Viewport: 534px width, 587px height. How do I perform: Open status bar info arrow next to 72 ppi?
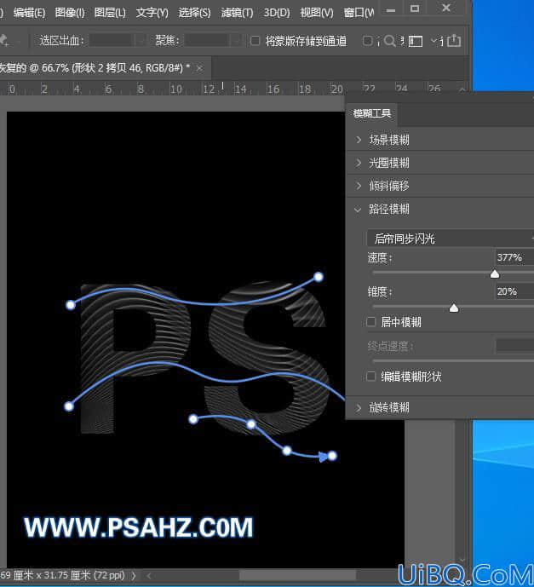click(134, 575)
